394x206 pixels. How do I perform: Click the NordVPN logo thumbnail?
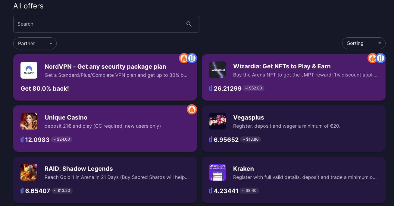[29, 70]
